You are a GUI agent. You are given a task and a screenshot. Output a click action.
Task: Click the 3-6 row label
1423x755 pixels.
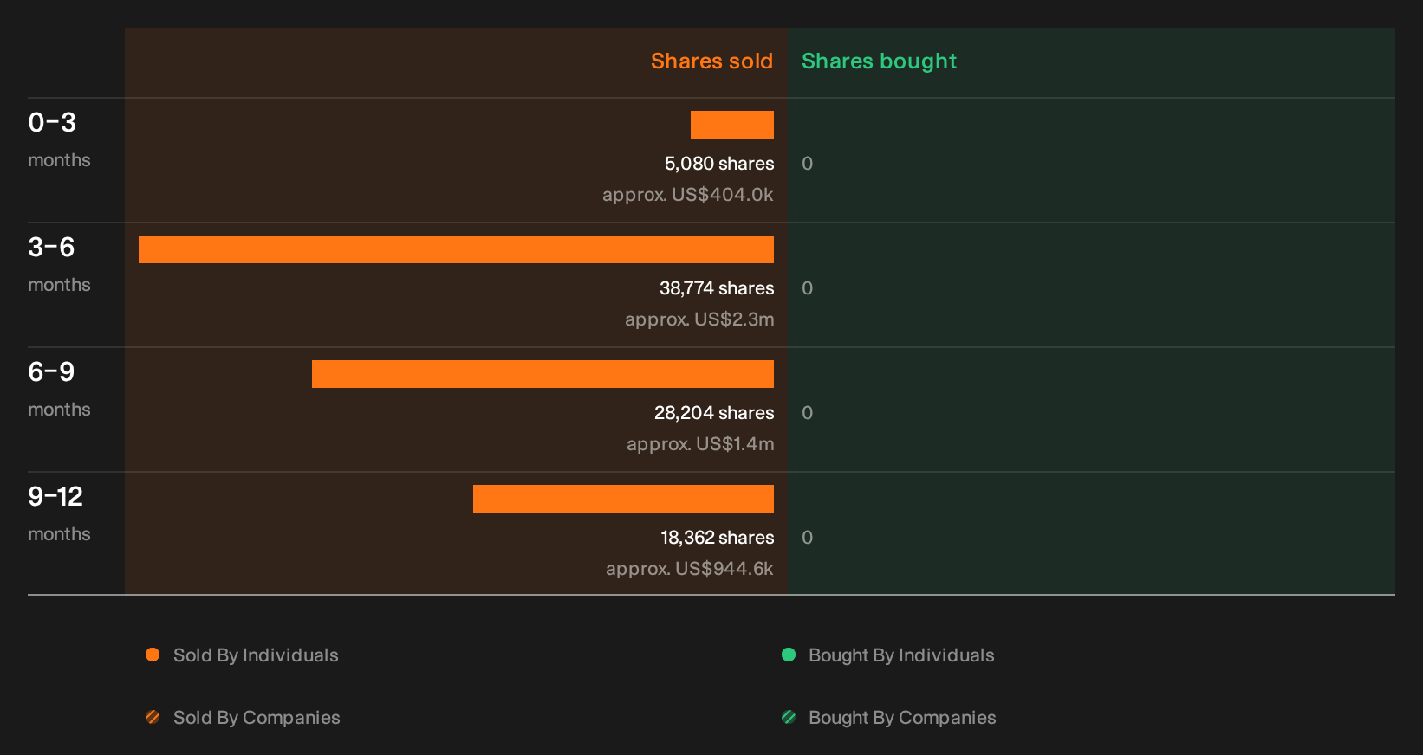[52, 248]
